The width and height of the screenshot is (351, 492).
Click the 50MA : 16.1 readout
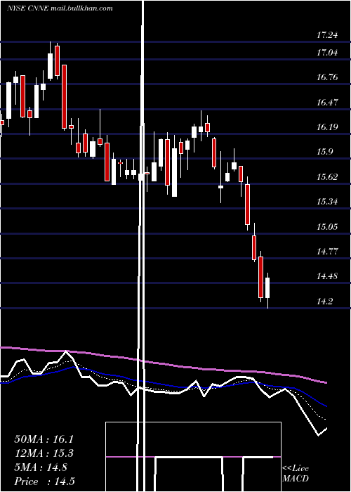coord(44,439)
